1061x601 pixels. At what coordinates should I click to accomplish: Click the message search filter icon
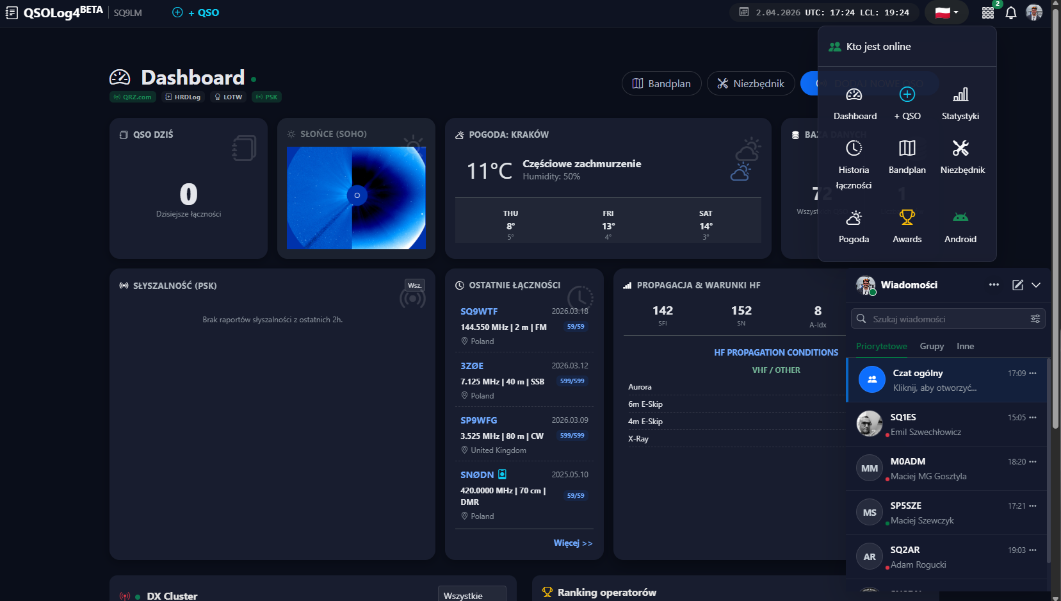pos(1036,318)
